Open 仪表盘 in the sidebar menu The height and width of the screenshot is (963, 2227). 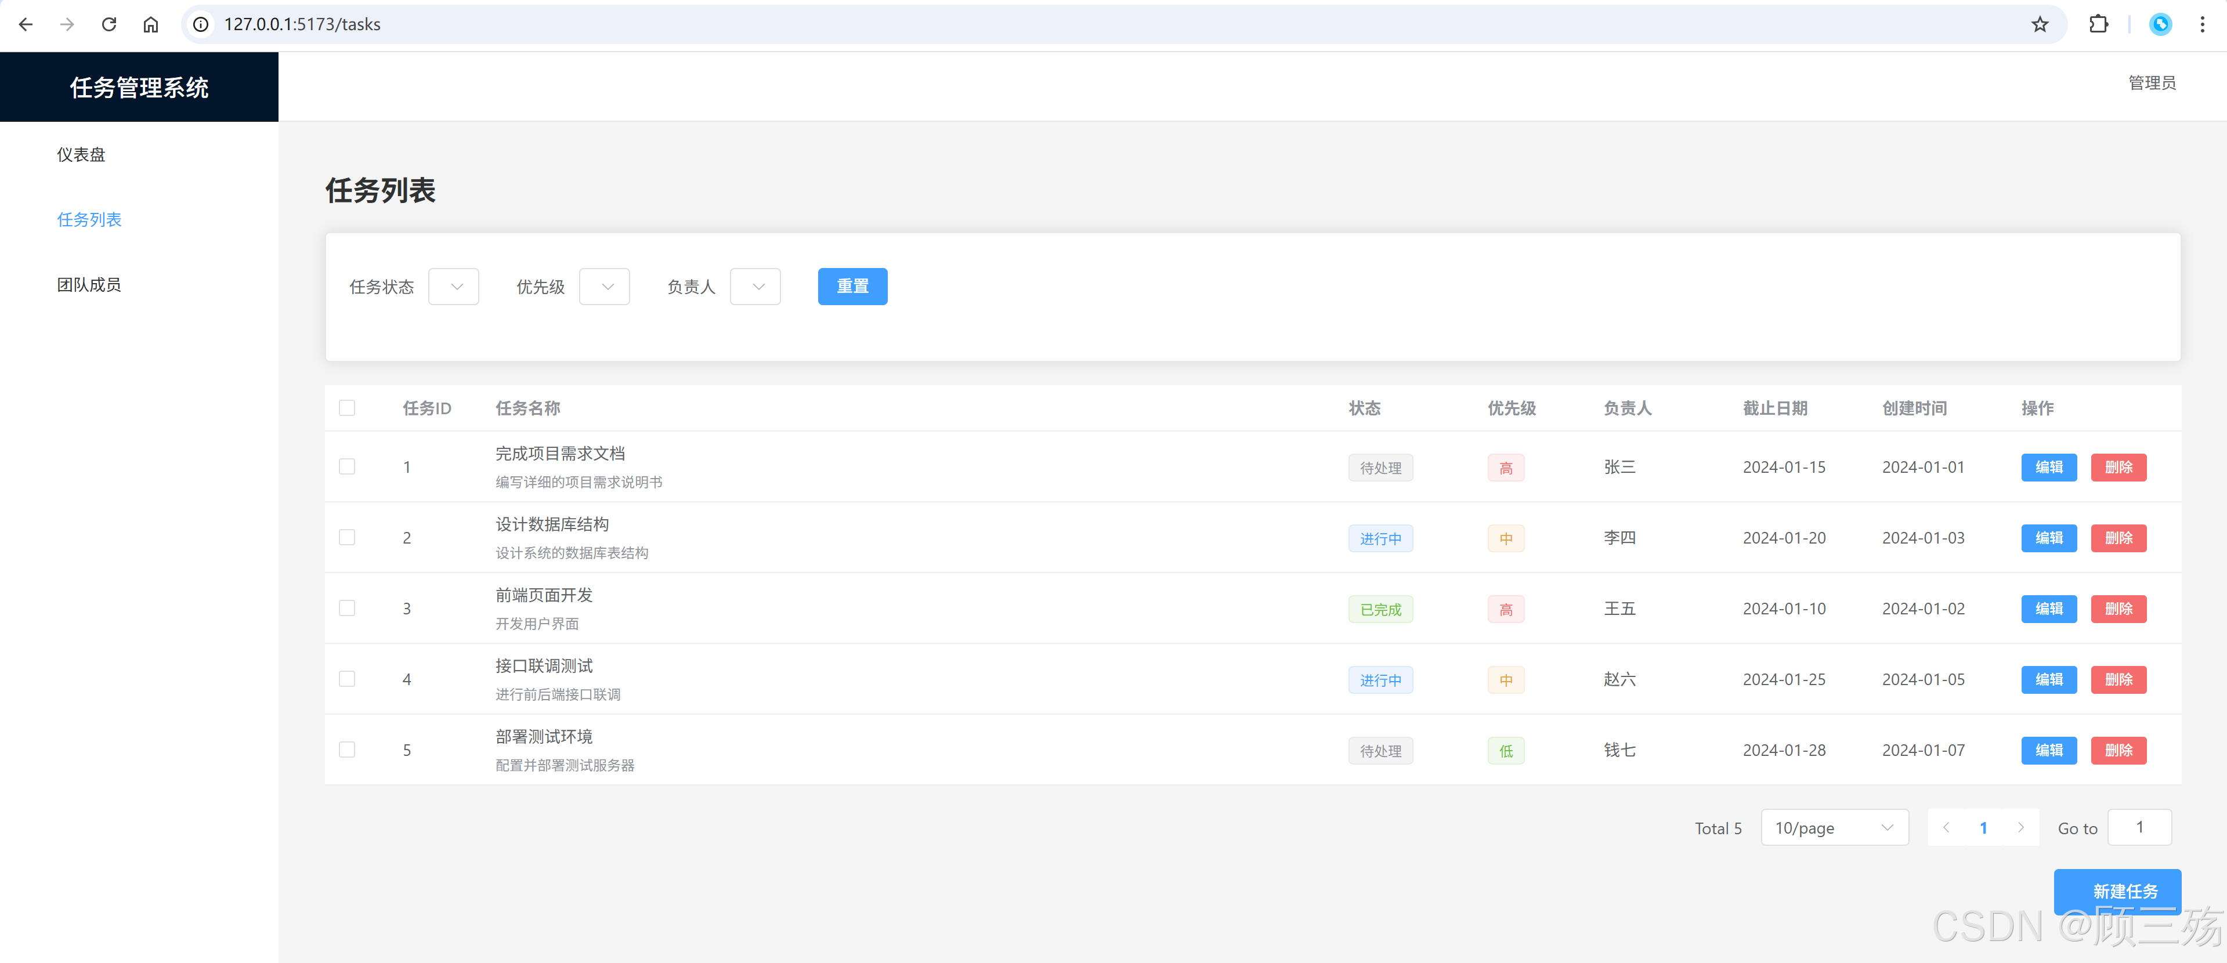[81, 155]
